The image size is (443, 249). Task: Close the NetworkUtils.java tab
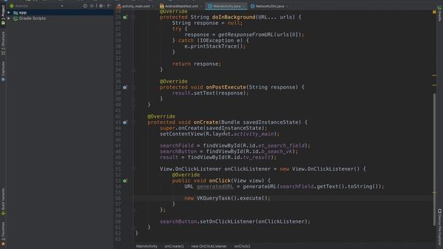[x=287, y=6]
